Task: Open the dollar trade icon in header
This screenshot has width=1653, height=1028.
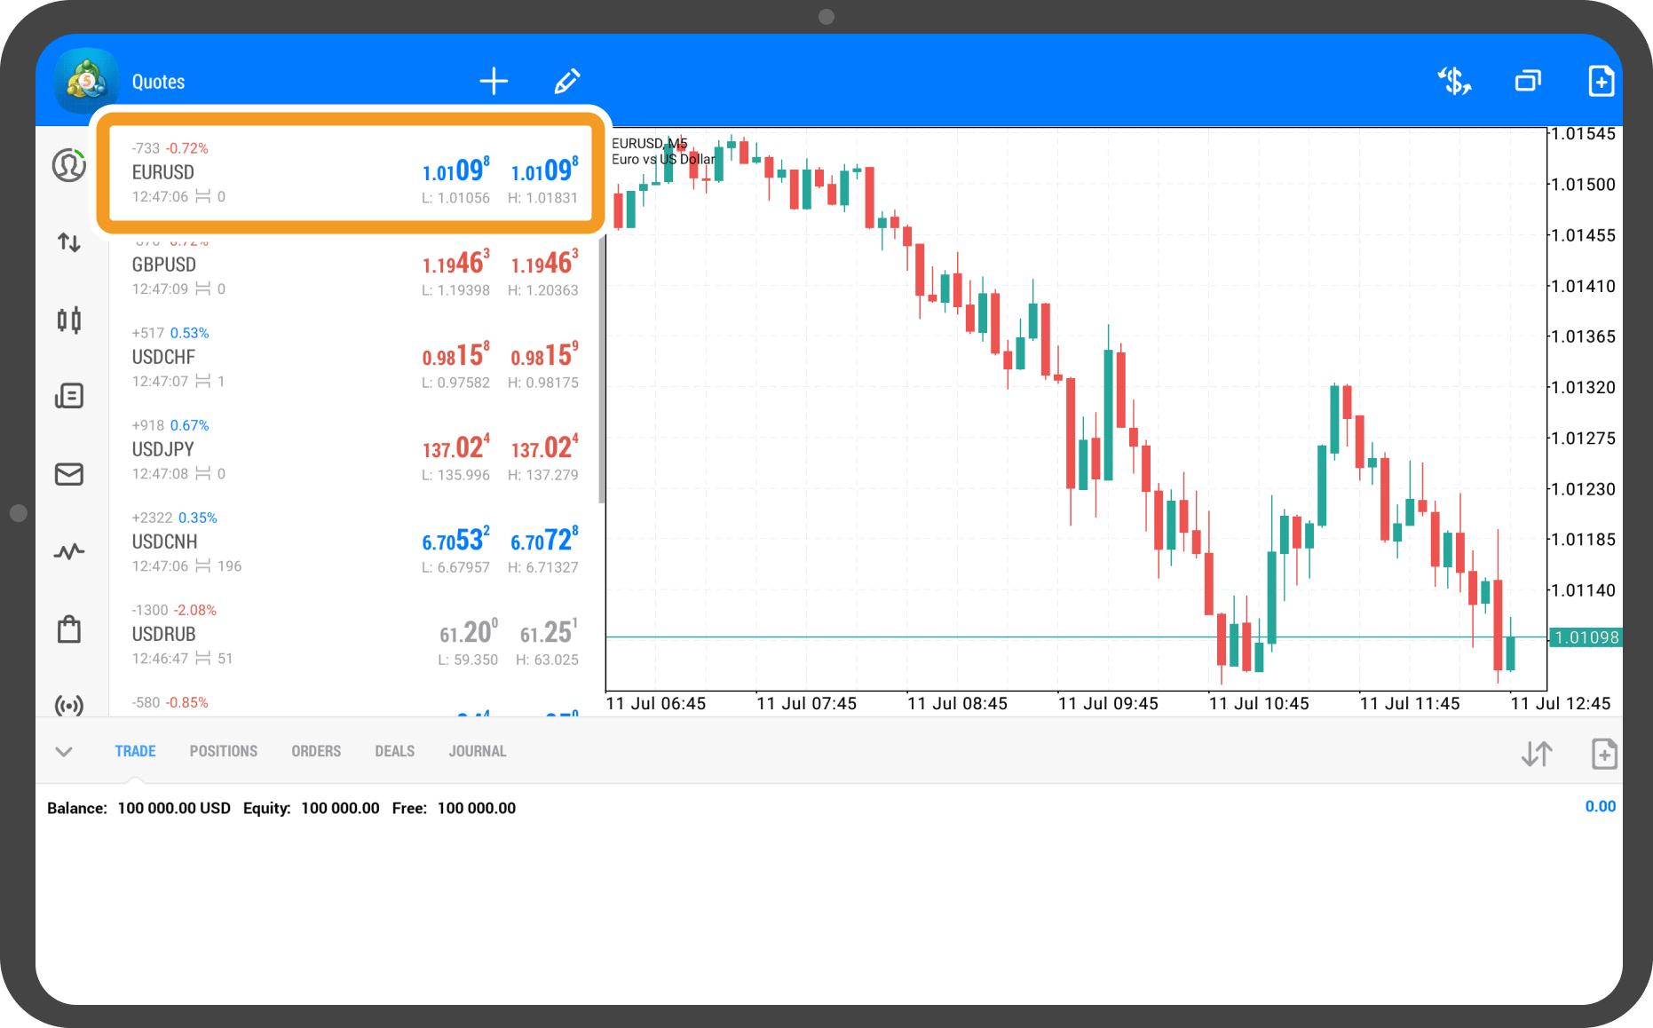Action: tap(1454, 82)
